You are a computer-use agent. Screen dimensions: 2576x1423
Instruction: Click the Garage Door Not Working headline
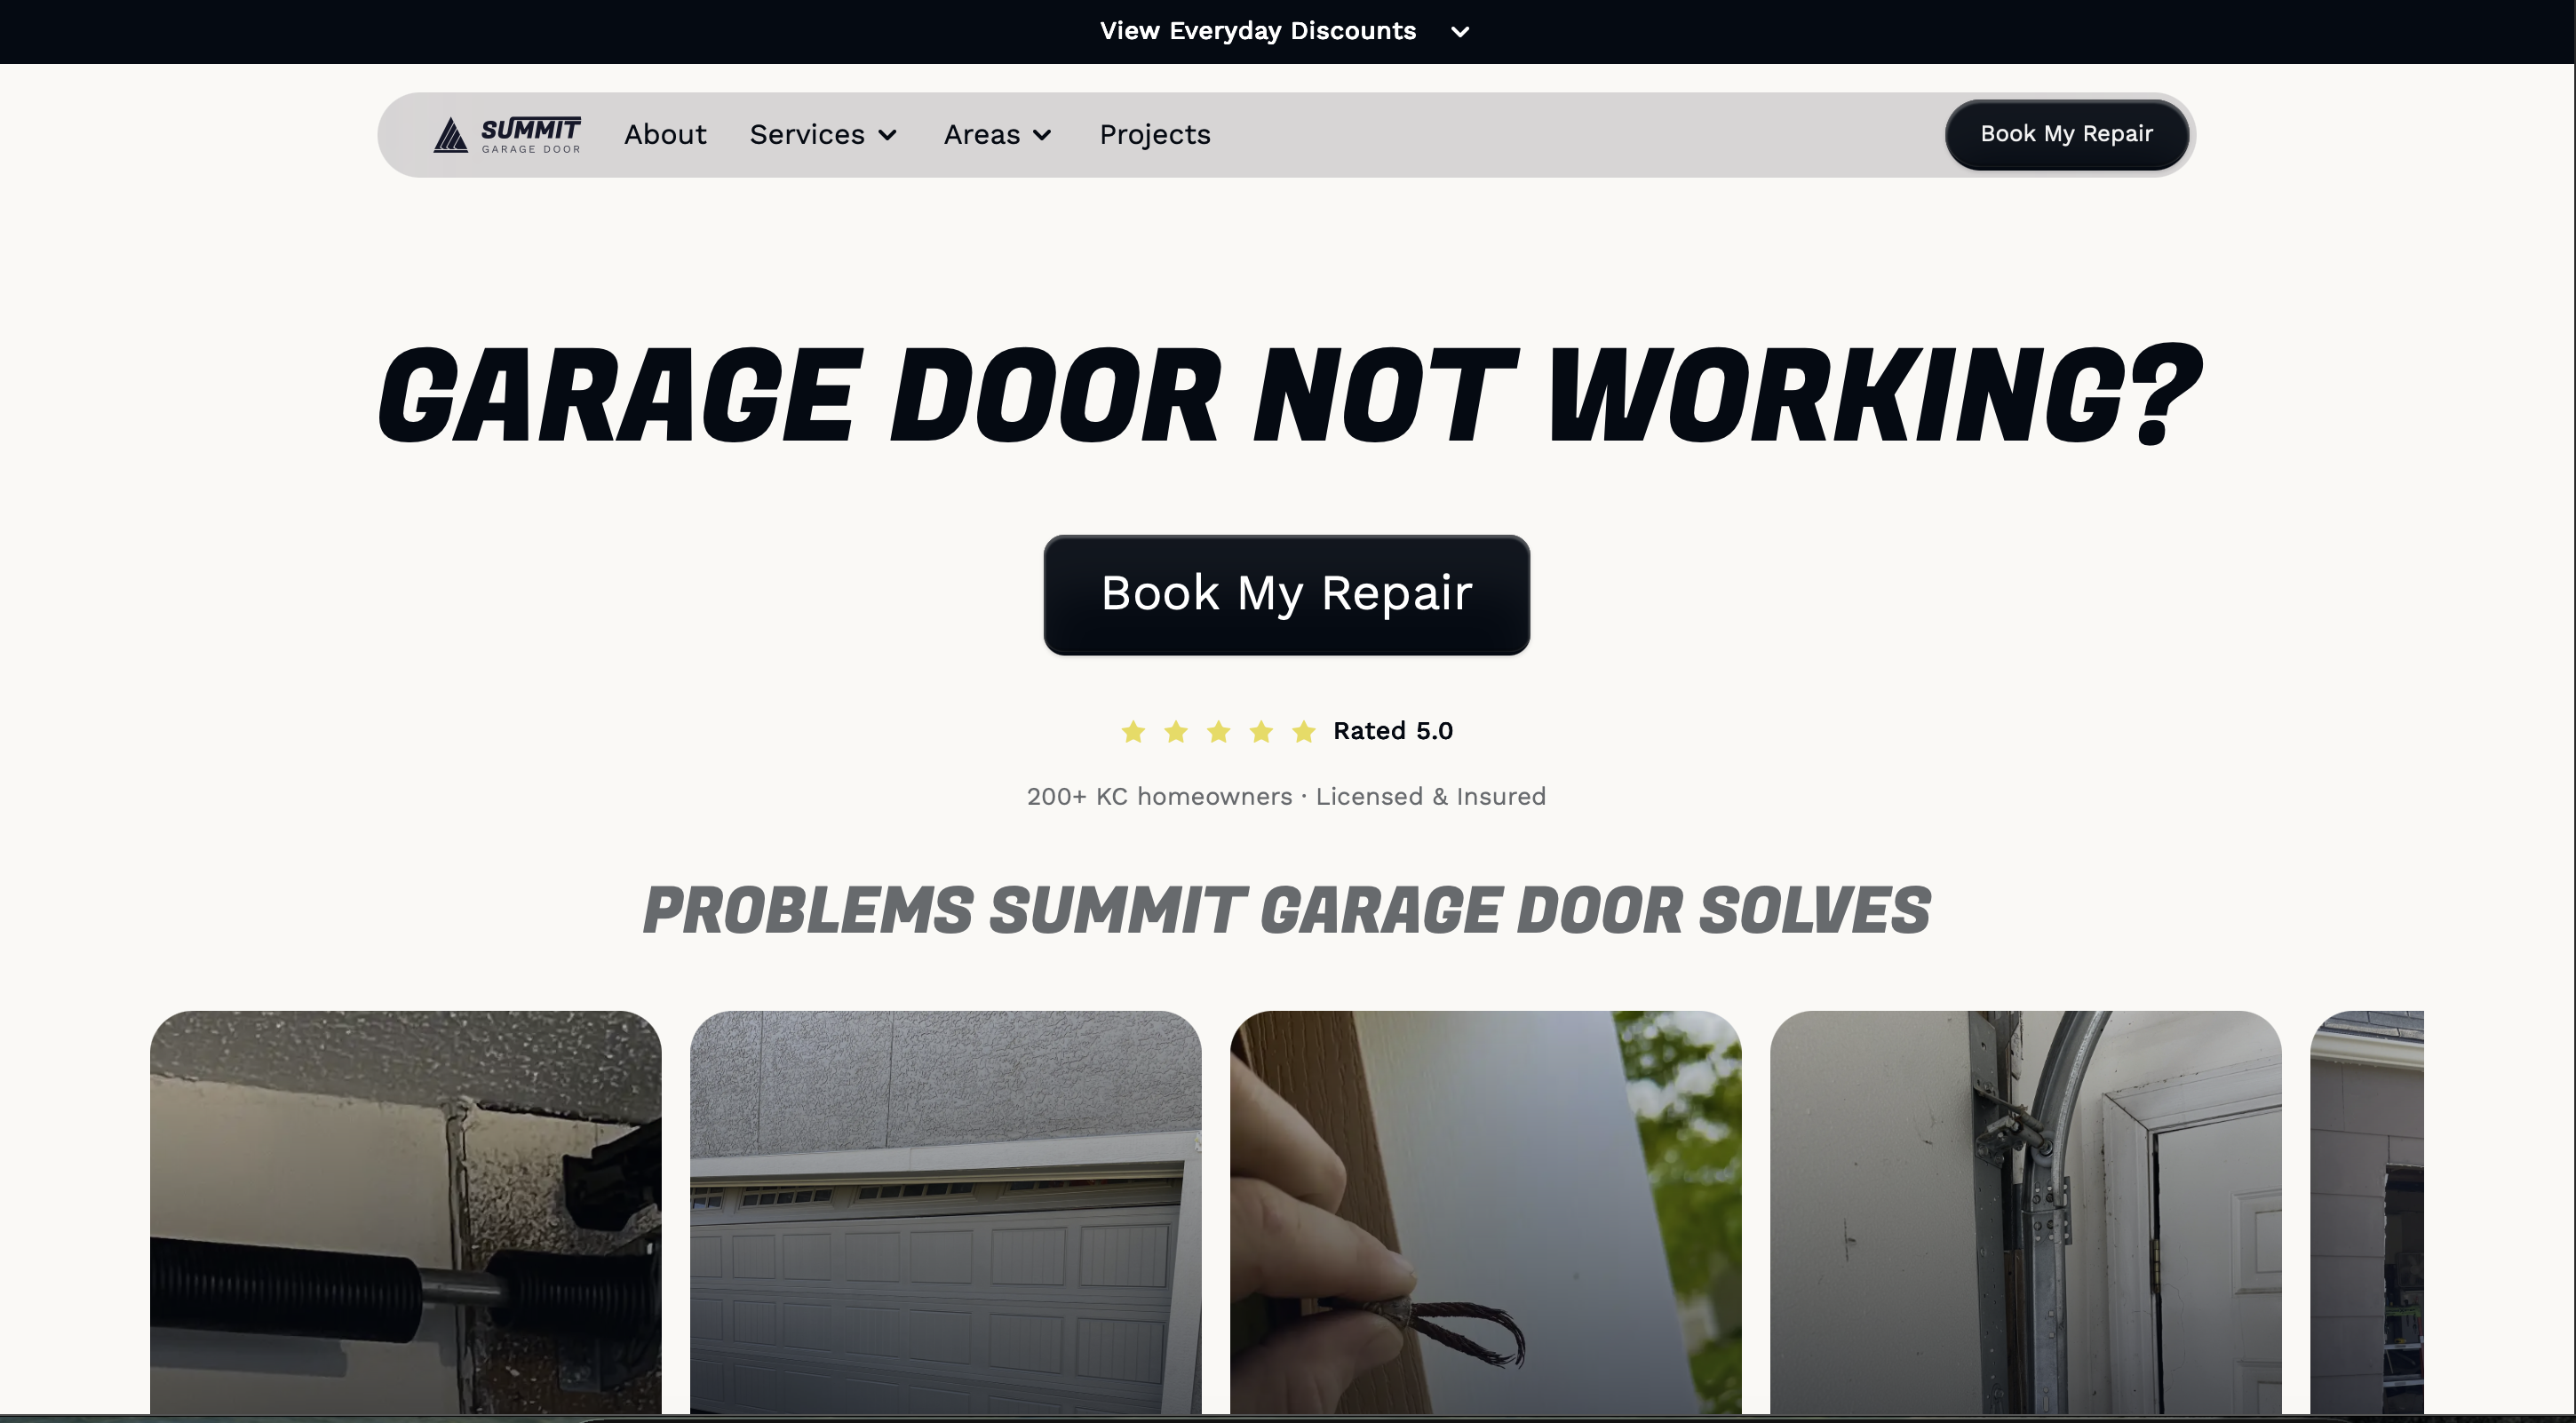[x=1288, y=395]
